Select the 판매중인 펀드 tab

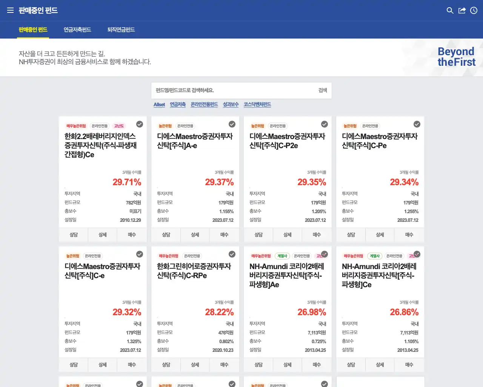click(33, 29)
